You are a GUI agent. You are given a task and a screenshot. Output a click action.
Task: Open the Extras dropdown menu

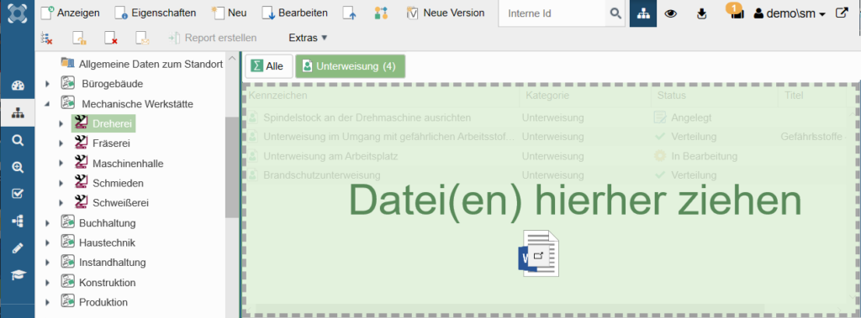[x=308, y=38]
